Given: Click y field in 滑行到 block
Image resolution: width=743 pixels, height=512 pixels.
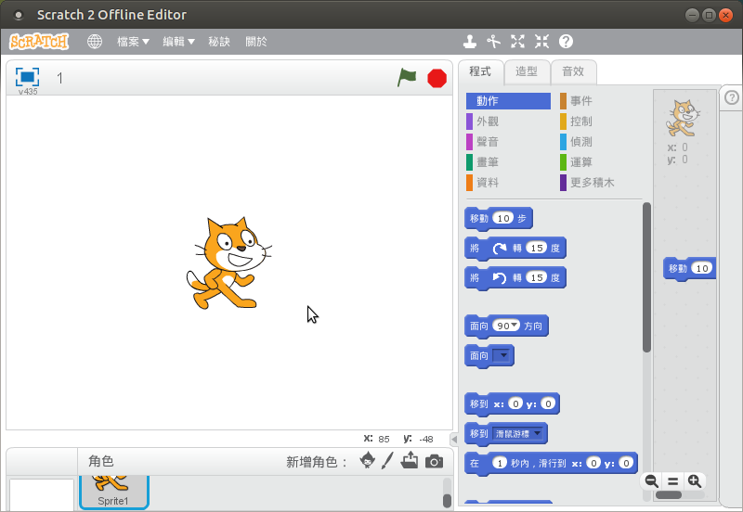Looking at the screenshot, I should (x=626, y=463).
